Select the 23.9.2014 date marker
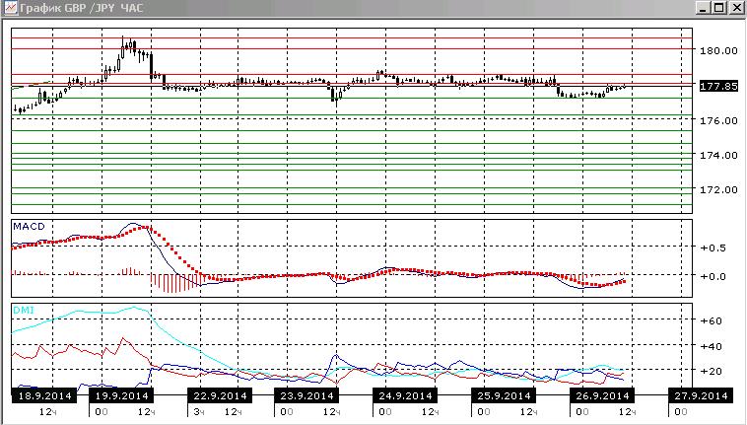 (306, 396)
